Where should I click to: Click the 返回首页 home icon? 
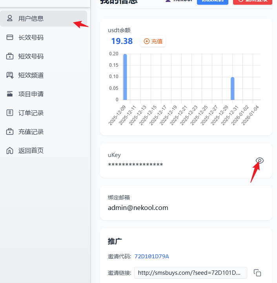coord(10,150)
